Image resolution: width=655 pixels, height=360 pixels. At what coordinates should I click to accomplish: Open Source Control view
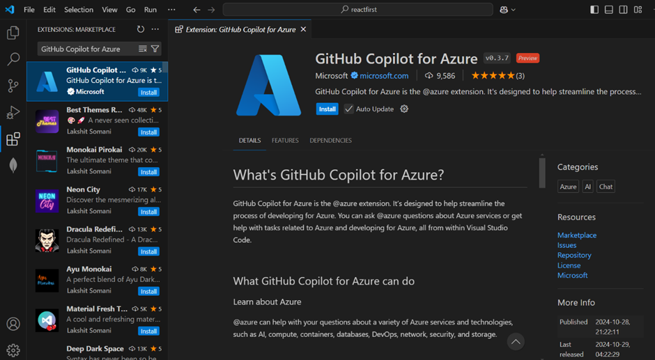click(x=13, y=86)
